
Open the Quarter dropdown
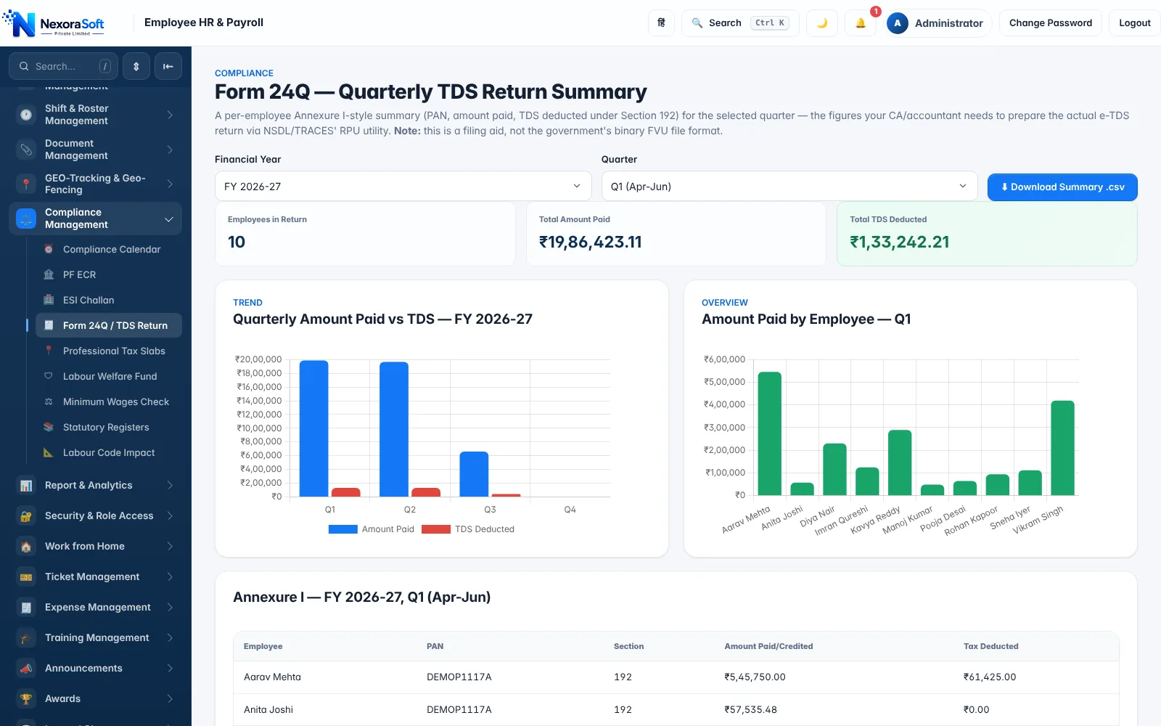click(x=789, y=187)
